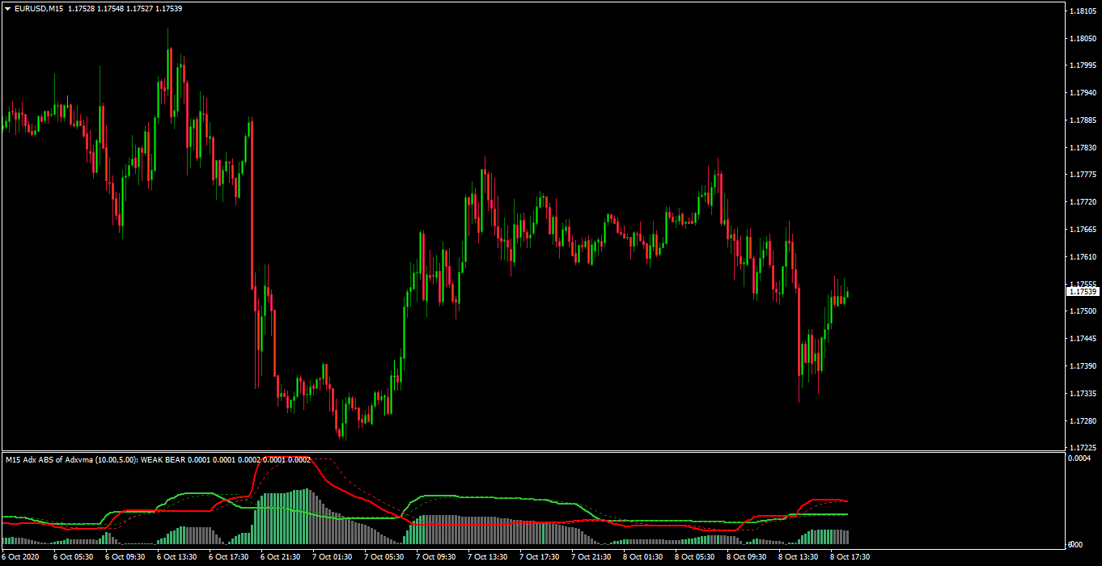Click the WEAK BEAR status text

(x=163, y=460)
